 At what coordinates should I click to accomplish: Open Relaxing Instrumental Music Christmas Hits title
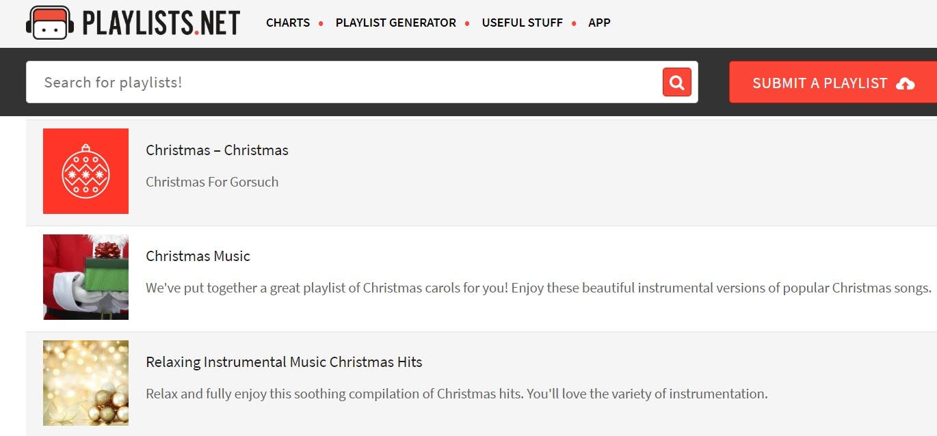pyautogui.click(x=284, y=362)
